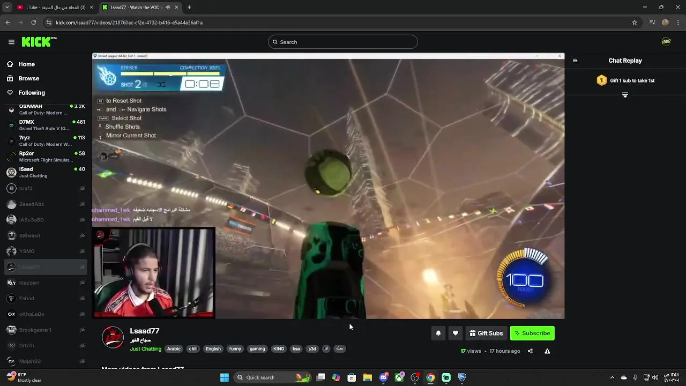The image size is (686, 386).
Task: Open a new browser tab
Action: click(189, 8)
